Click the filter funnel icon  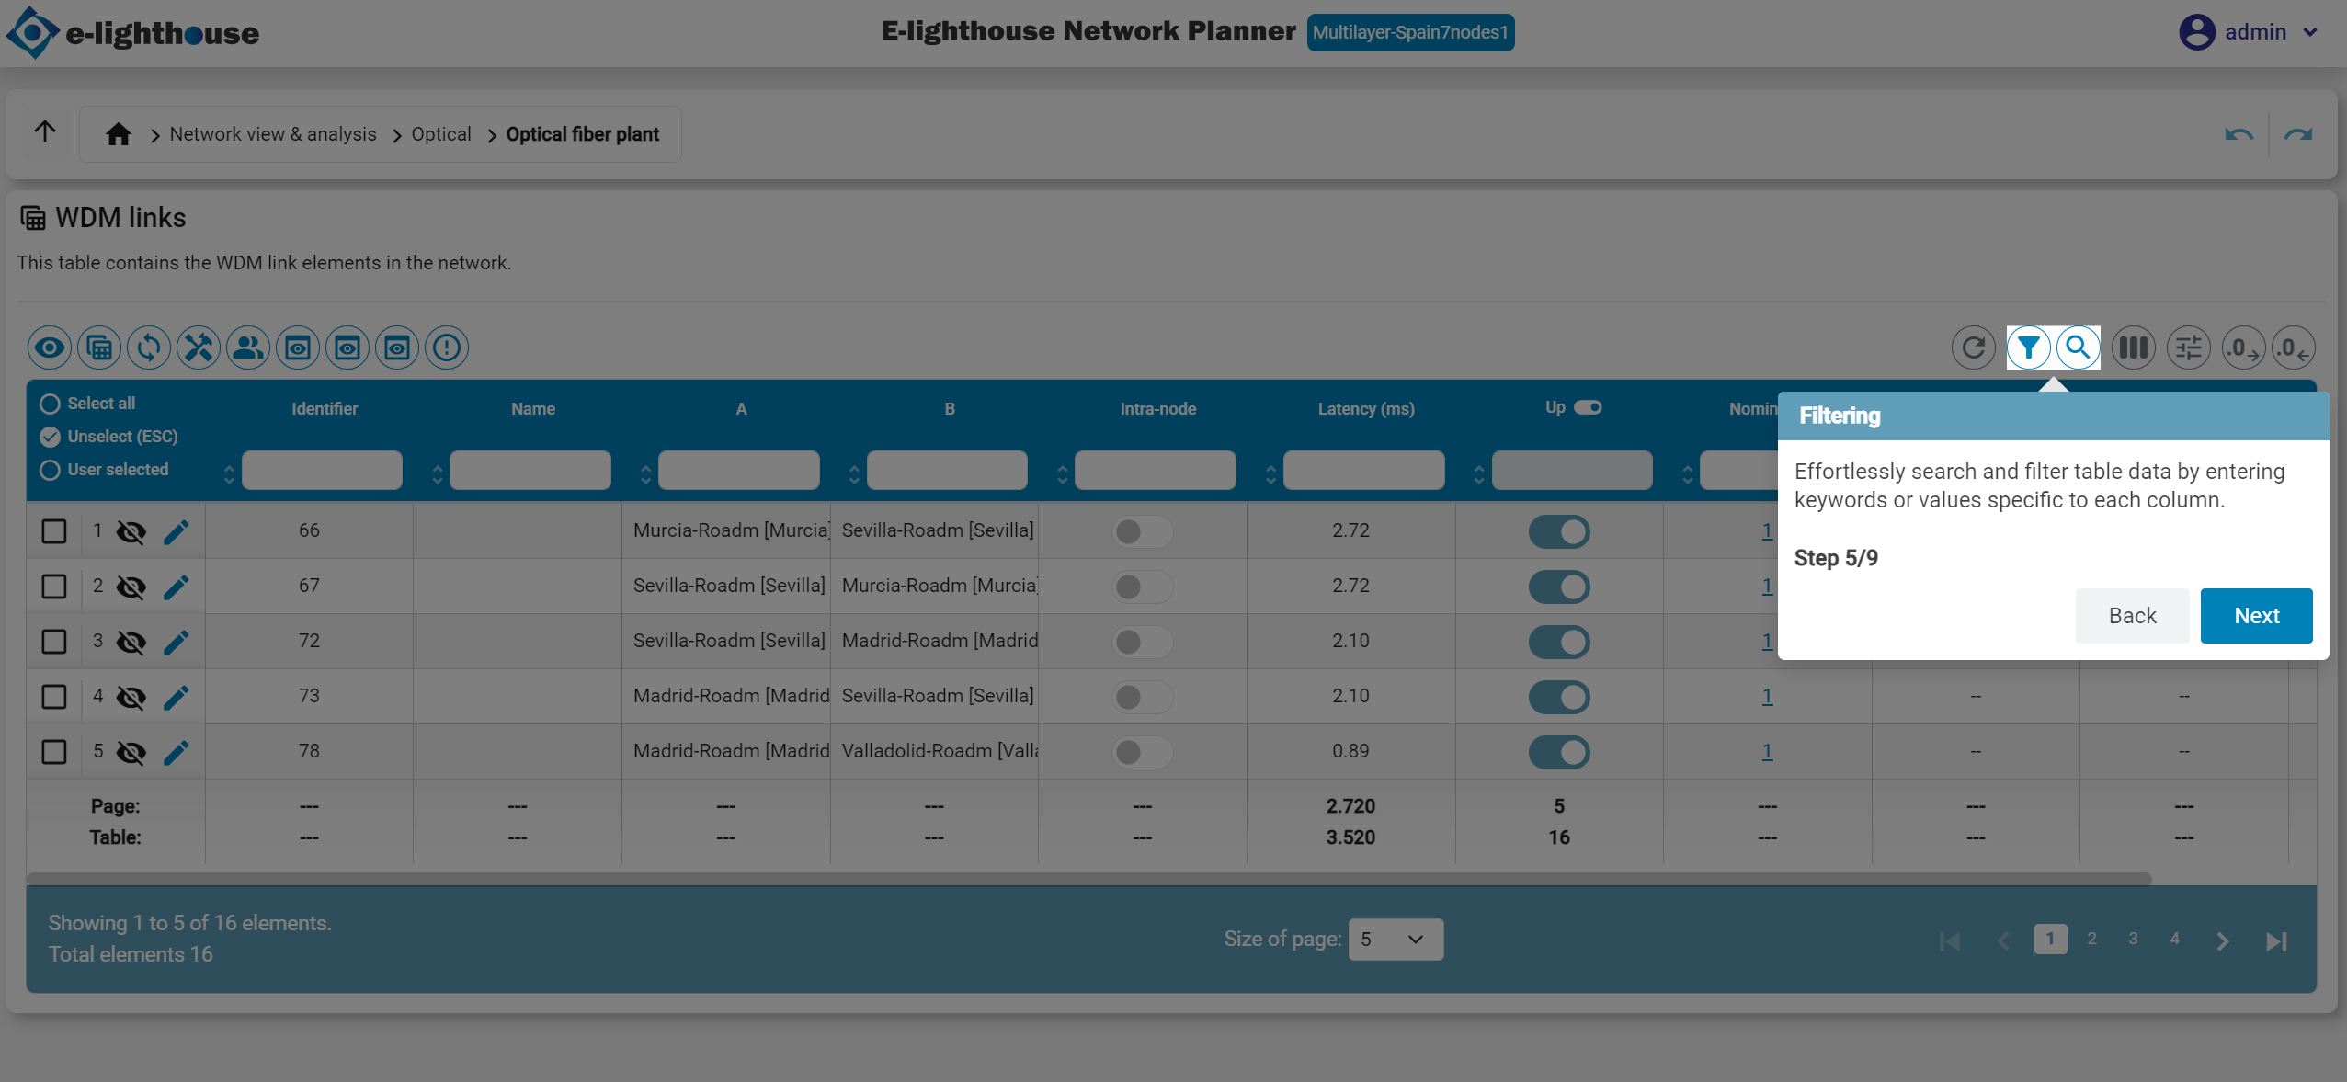(2028, 347)
